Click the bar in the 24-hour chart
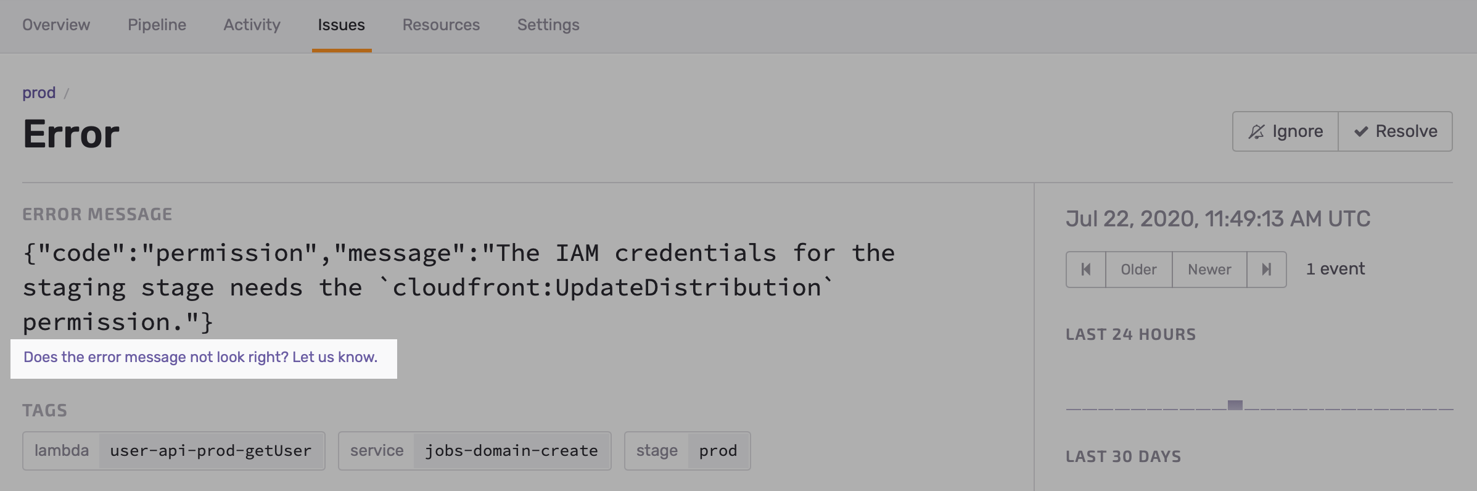Image resolution: width=1477 pixels, height=491 pixels. (1235, 405)
